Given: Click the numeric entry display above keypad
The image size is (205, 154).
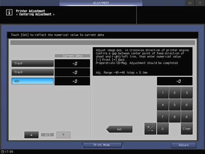Looking at the screenshot, I should [x=174, y=81].
